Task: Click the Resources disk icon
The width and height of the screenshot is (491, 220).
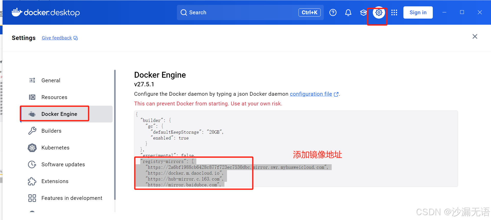Action: click(32, 97)
